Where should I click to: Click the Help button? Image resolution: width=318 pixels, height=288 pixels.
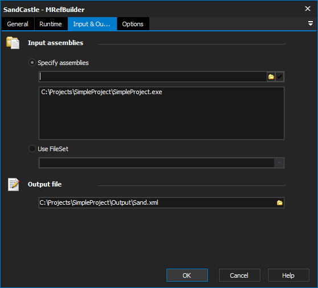[x=288, y=275]
